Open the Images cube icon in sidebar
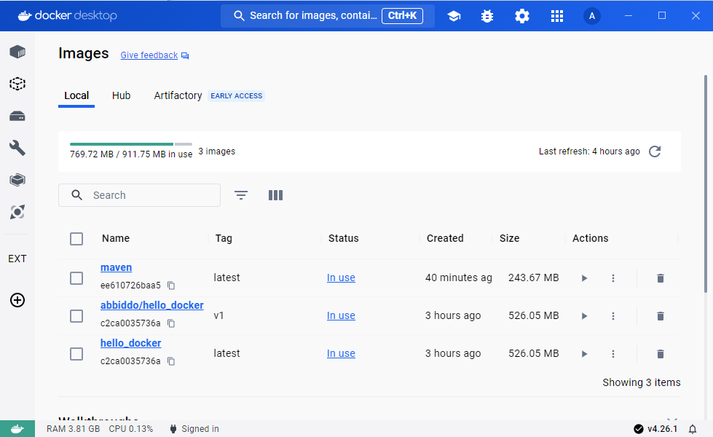Viewport: 713px width, 437px height. coord(17,84)
